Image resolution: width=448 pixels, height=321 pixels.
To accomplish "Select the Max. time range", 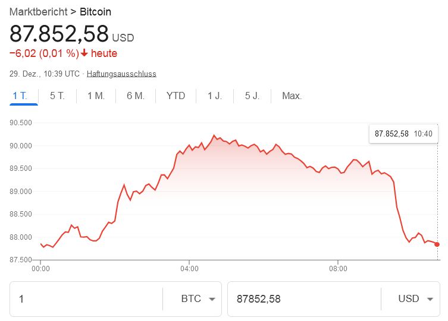I will [292, 96].
